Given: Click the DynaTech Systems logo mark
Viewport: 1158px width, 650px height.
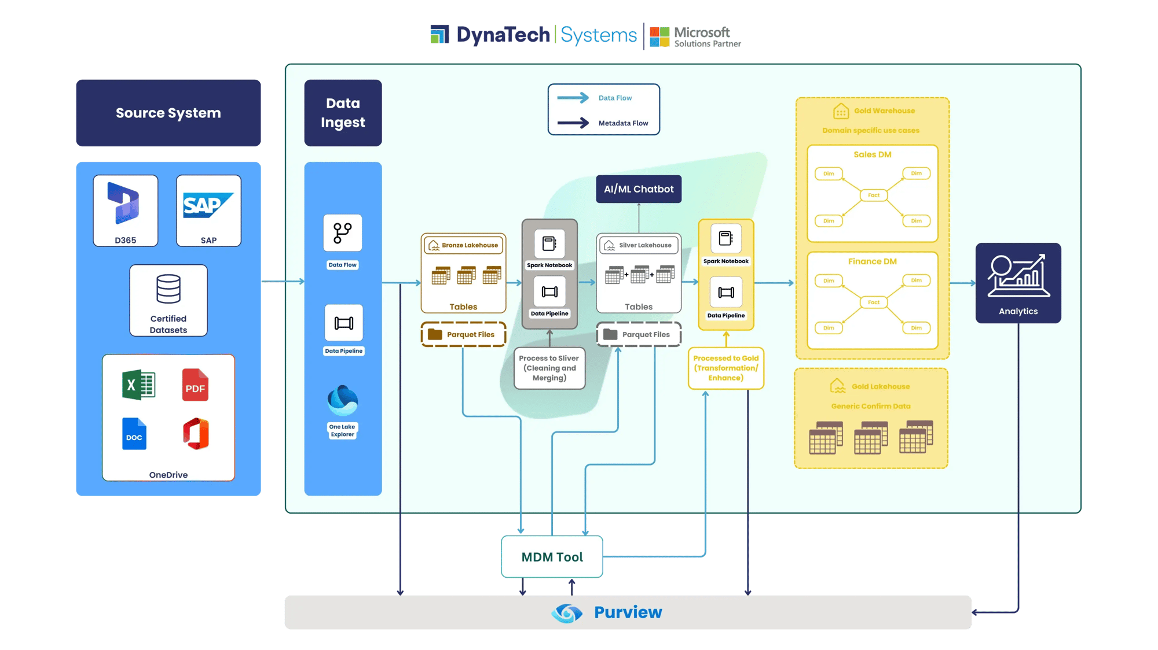Looking at the screenshot, I should pos(440,34).
